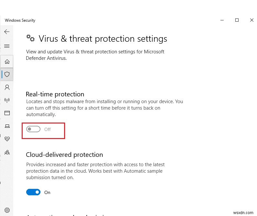Open the Home page icon
257x216 pixels.
coord(7,61)
